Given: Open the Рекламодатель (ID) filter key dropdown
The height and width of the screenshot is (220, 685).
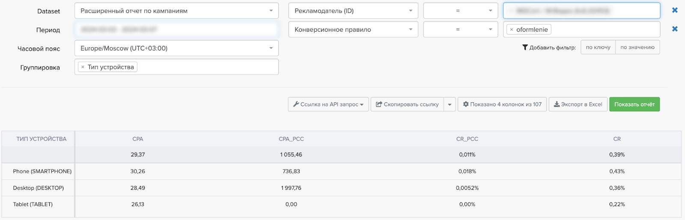Looking at the screenshot, I should (x=353, y=11).
